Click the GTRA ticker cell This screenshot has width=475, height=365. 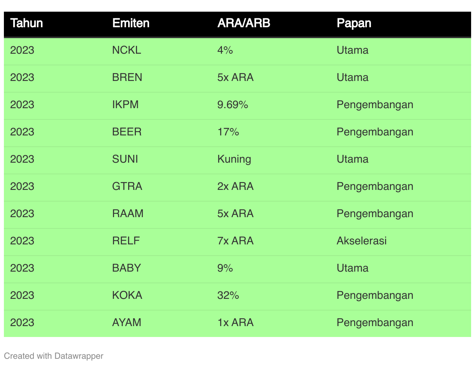coord(127,186)
